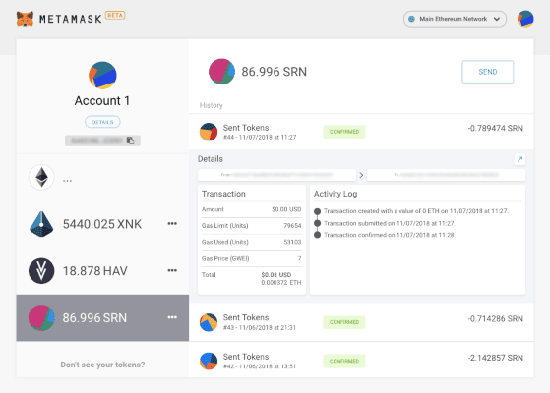Viewport: 550px width, 393px height.
Task: Click the "Don't see your tokens?" link
Action: pos(102,365)
